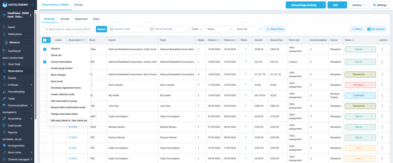Open the Filters button
Viewport: 393px width, 163px height.
point(357,29)
